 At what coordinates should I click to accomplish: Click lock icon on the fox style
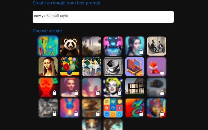point(162,72)
